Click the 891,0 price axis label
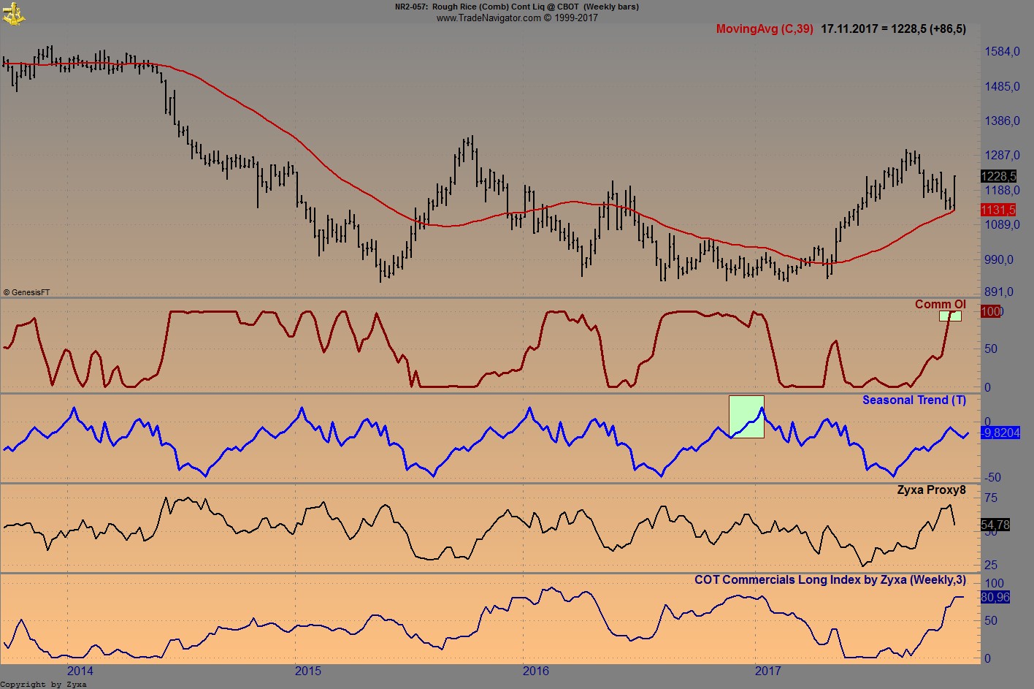This screenshot has height=689, width=1034. [x=999, y=292]
